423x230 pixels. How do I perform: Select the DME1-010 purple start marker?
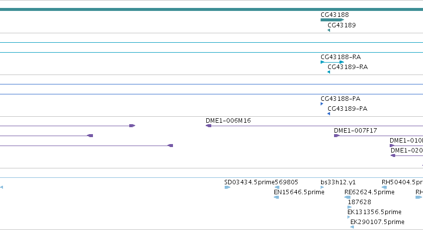tap(392, 146)
